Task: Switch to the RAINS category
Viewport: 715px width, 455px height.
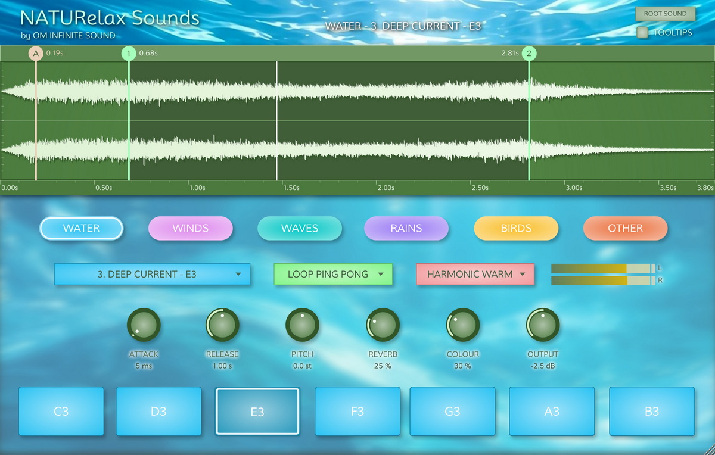Action: 406,228
